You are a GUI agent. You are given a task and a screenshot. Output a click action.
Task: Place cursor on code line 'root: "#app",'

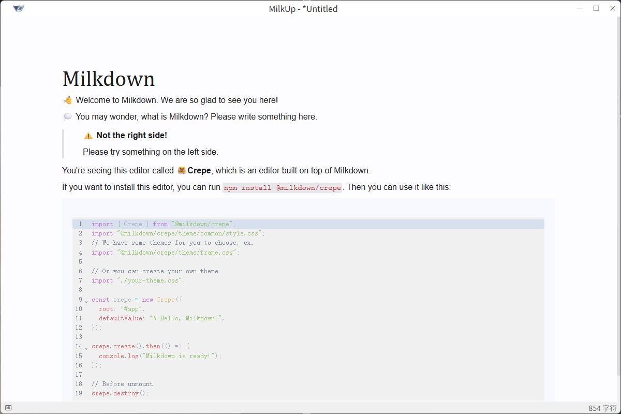click(x=122, y=309)
